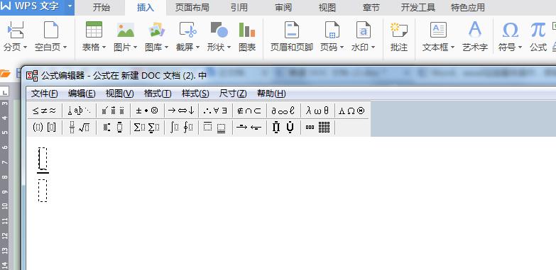Click the ruler tab-stop selector box
Viewport: 556px width, 270px height.
click(x=4, y=92)
